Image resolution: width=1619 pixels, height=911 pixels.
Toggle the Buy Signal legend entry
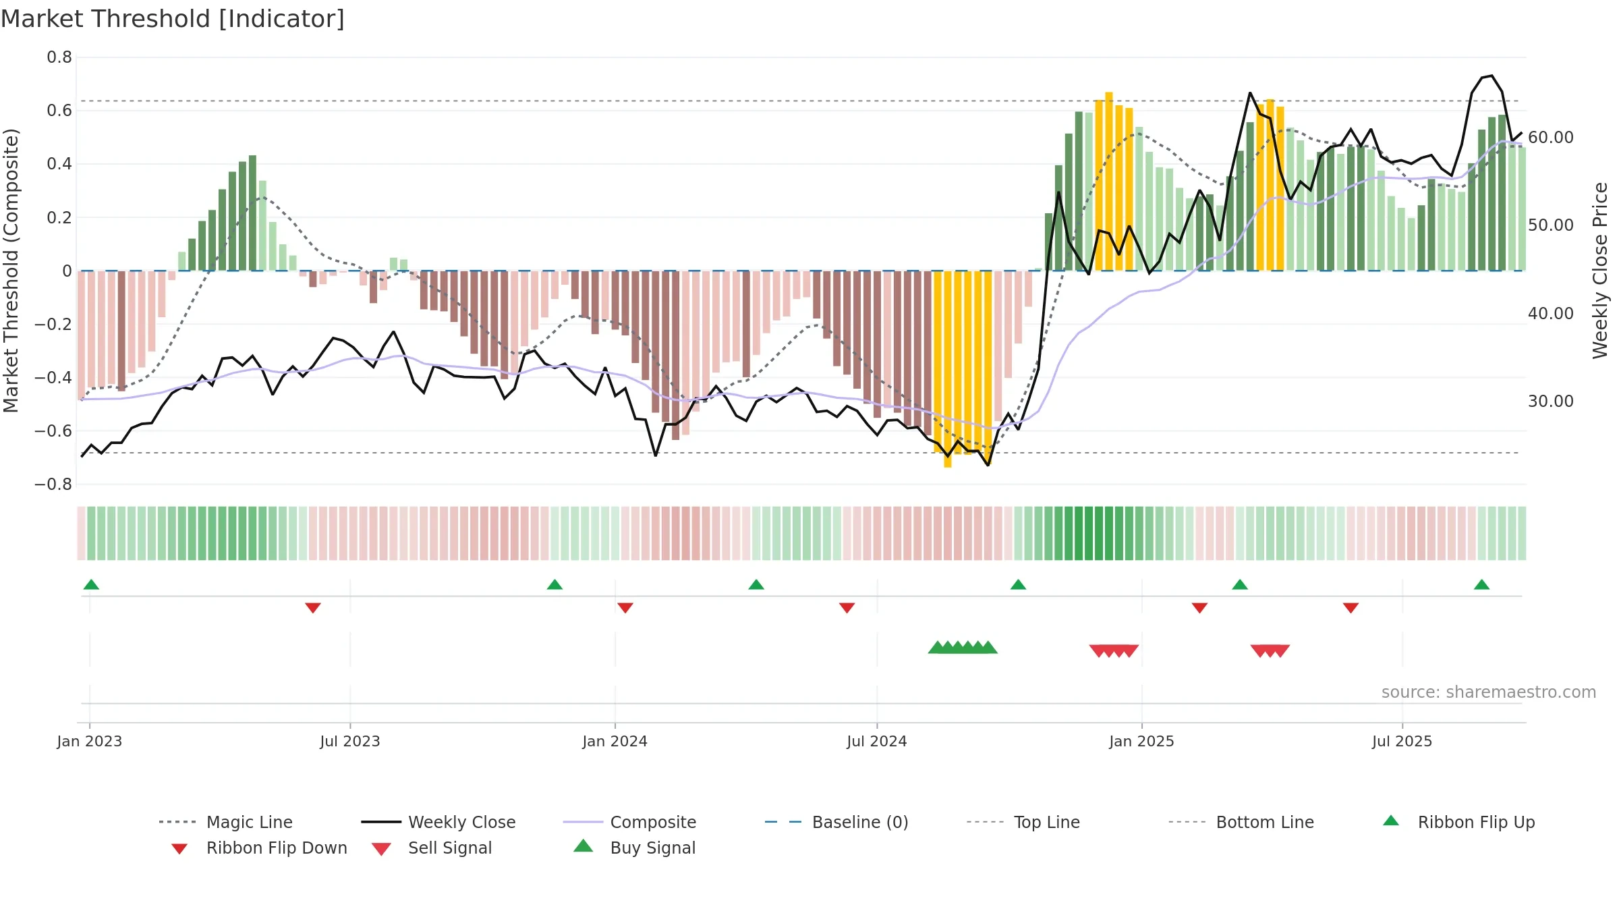tap(634, 848)
